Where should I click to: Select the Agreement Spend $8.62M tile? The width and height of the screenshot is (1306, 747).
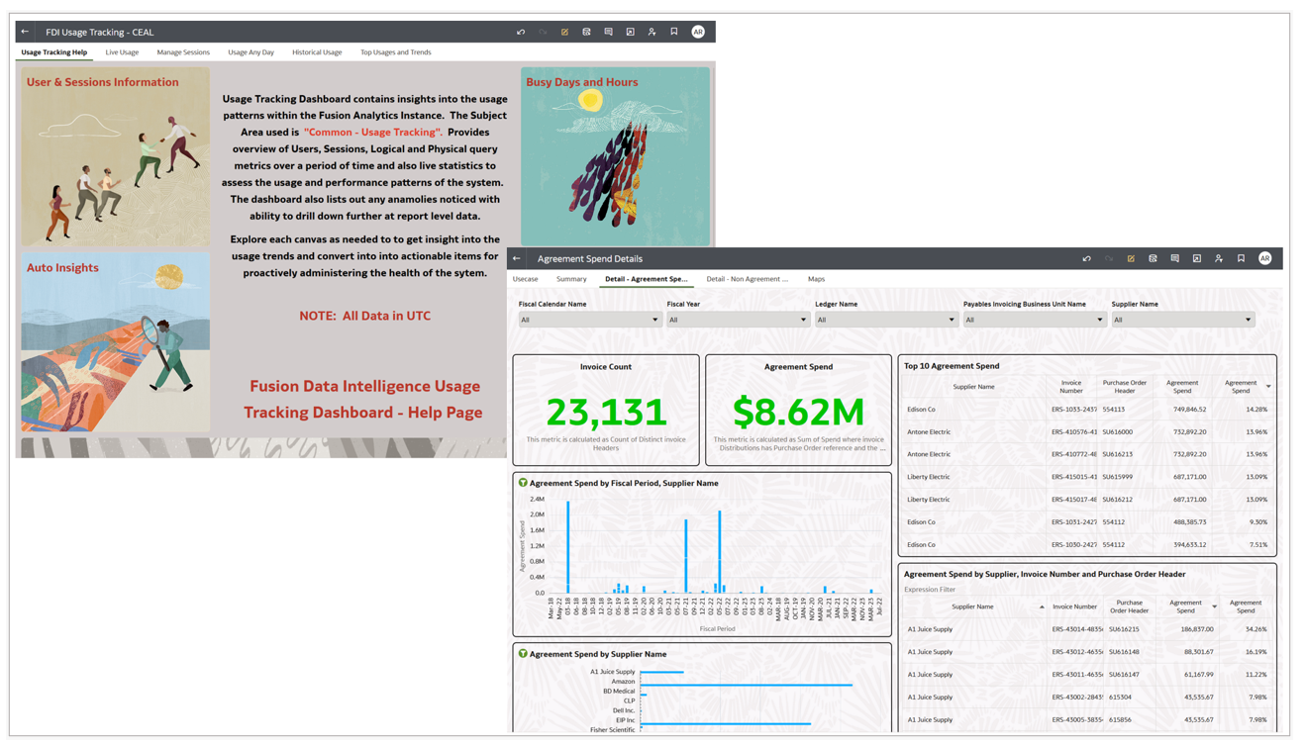[798, 410]
